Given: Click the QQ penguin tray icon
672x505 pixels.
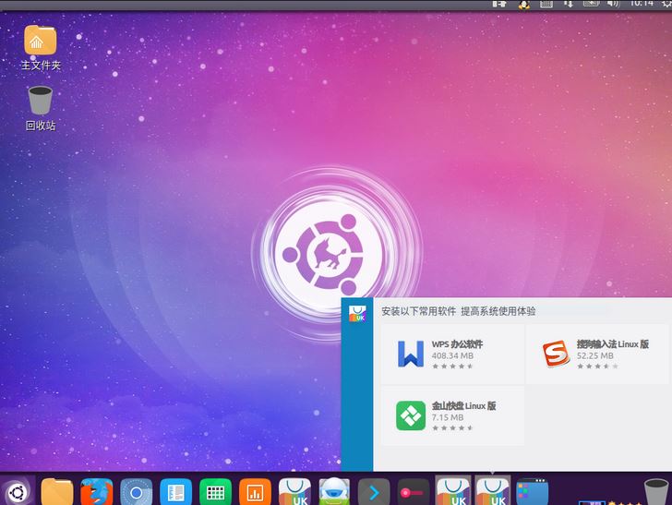Looking at the screenshot, I should (x=523, y=4).
